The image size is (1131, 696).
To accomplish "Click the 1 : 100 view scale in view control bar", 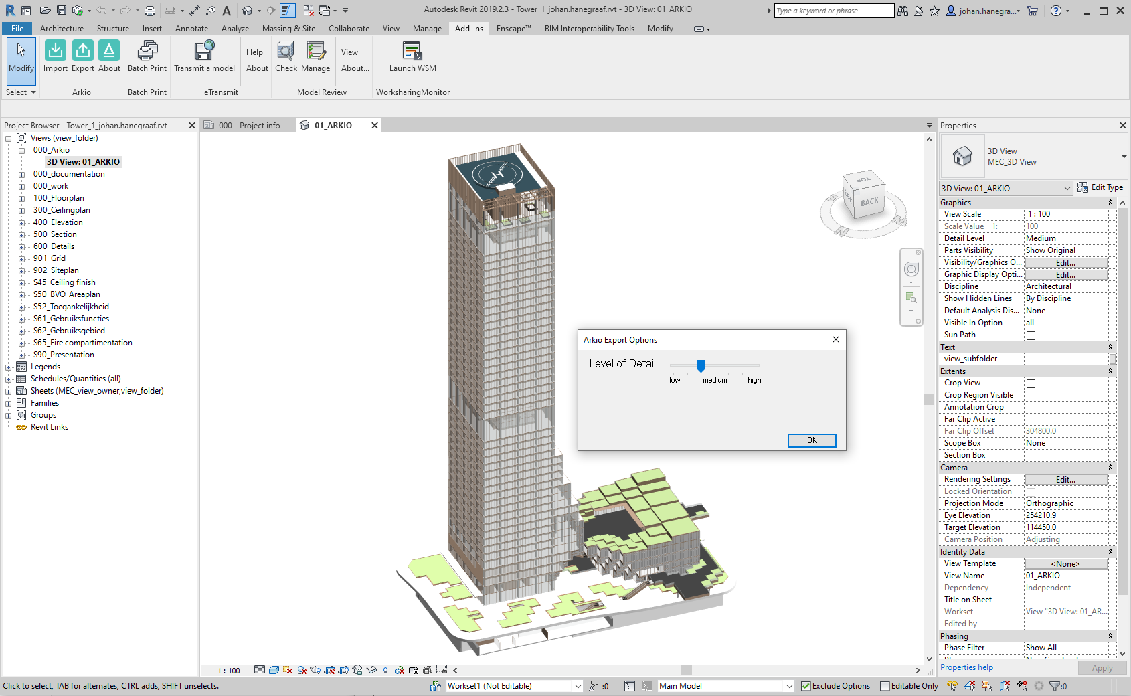I will coord(229,671).
